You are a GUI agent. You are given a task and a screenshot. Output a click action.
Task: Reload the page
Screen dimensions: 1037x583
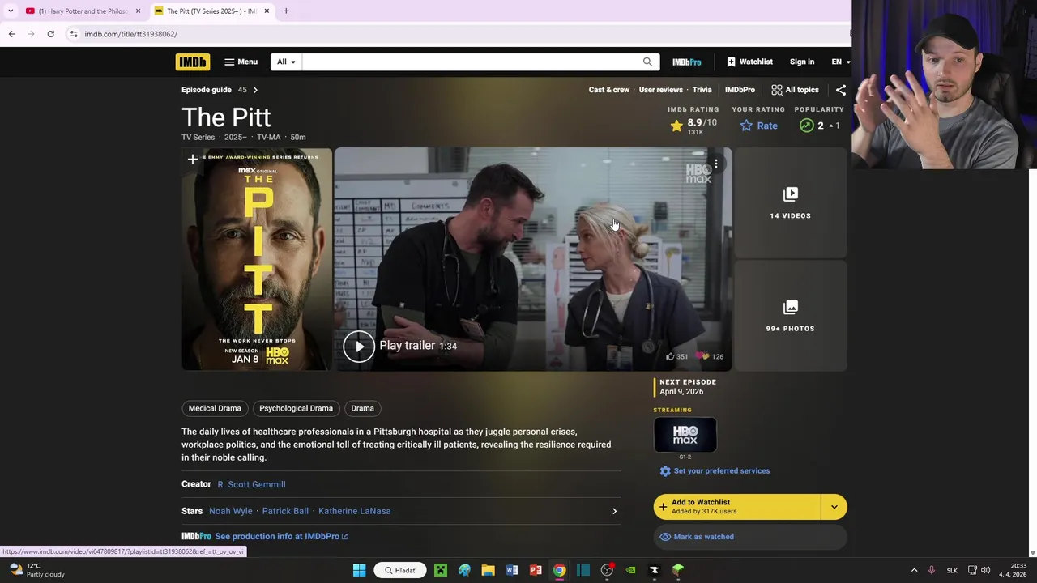pos(50,34)
